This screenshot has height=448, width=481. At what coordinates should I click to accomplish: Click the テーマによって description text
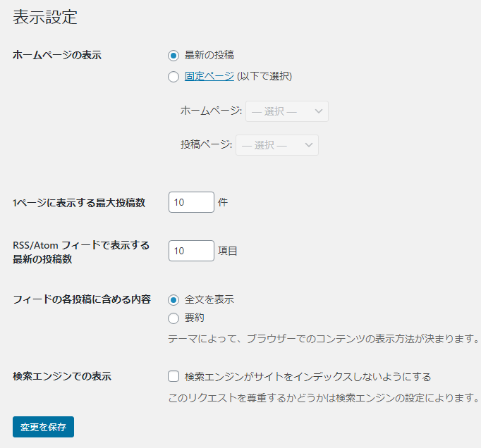(324, 339)
